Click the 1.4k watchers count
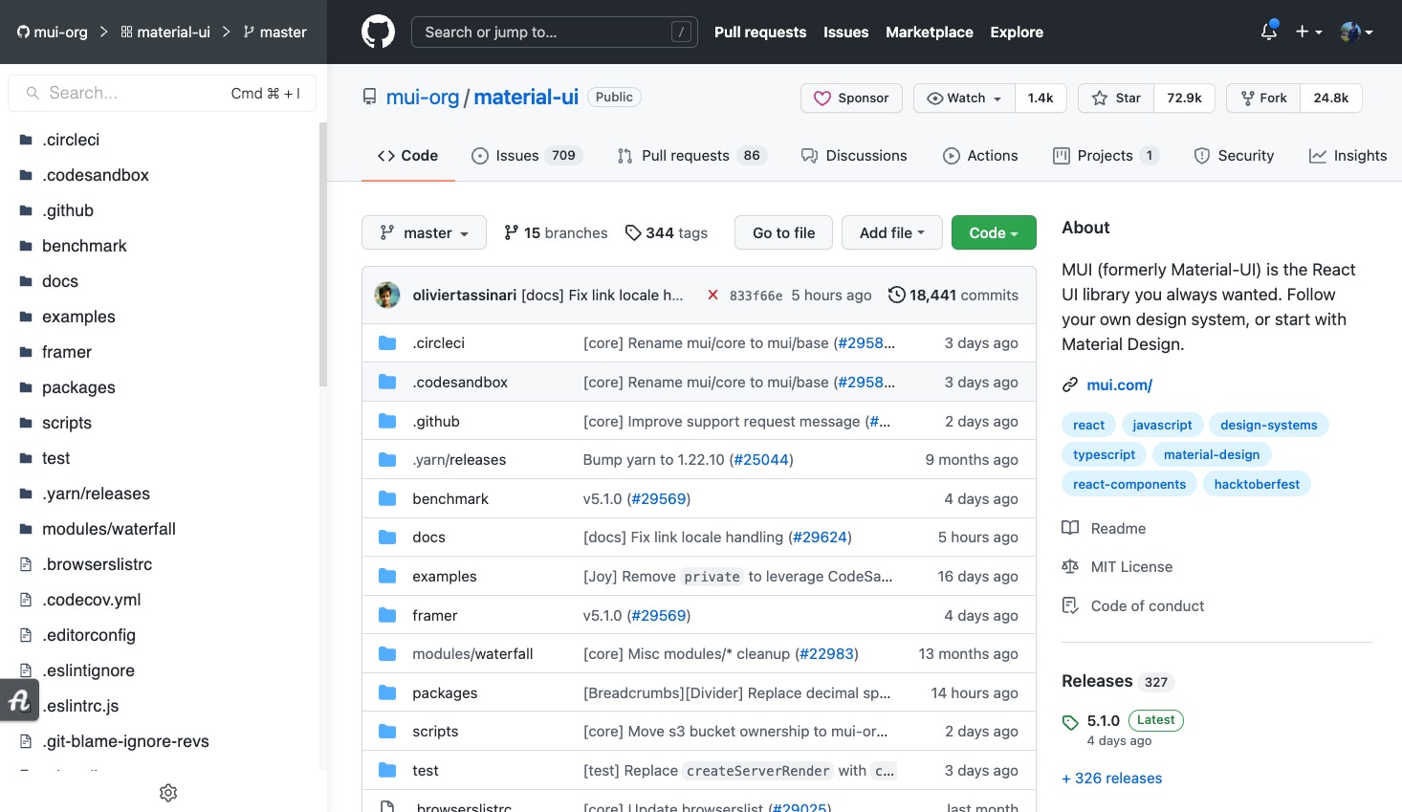1402x812 pixels. pyautogui.click(x=1041, y=98)
